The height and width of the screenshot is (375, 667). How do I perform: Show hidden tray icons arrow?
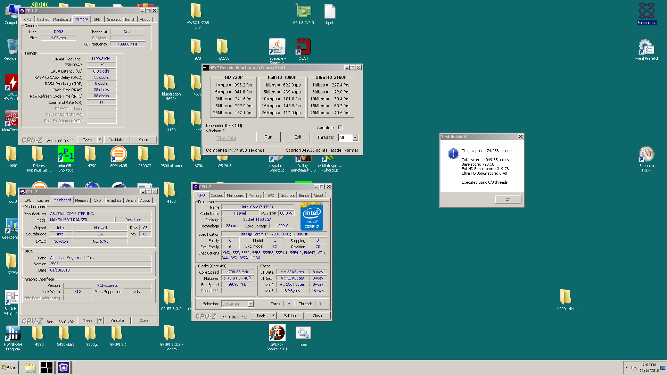click(x=627, y=367)
